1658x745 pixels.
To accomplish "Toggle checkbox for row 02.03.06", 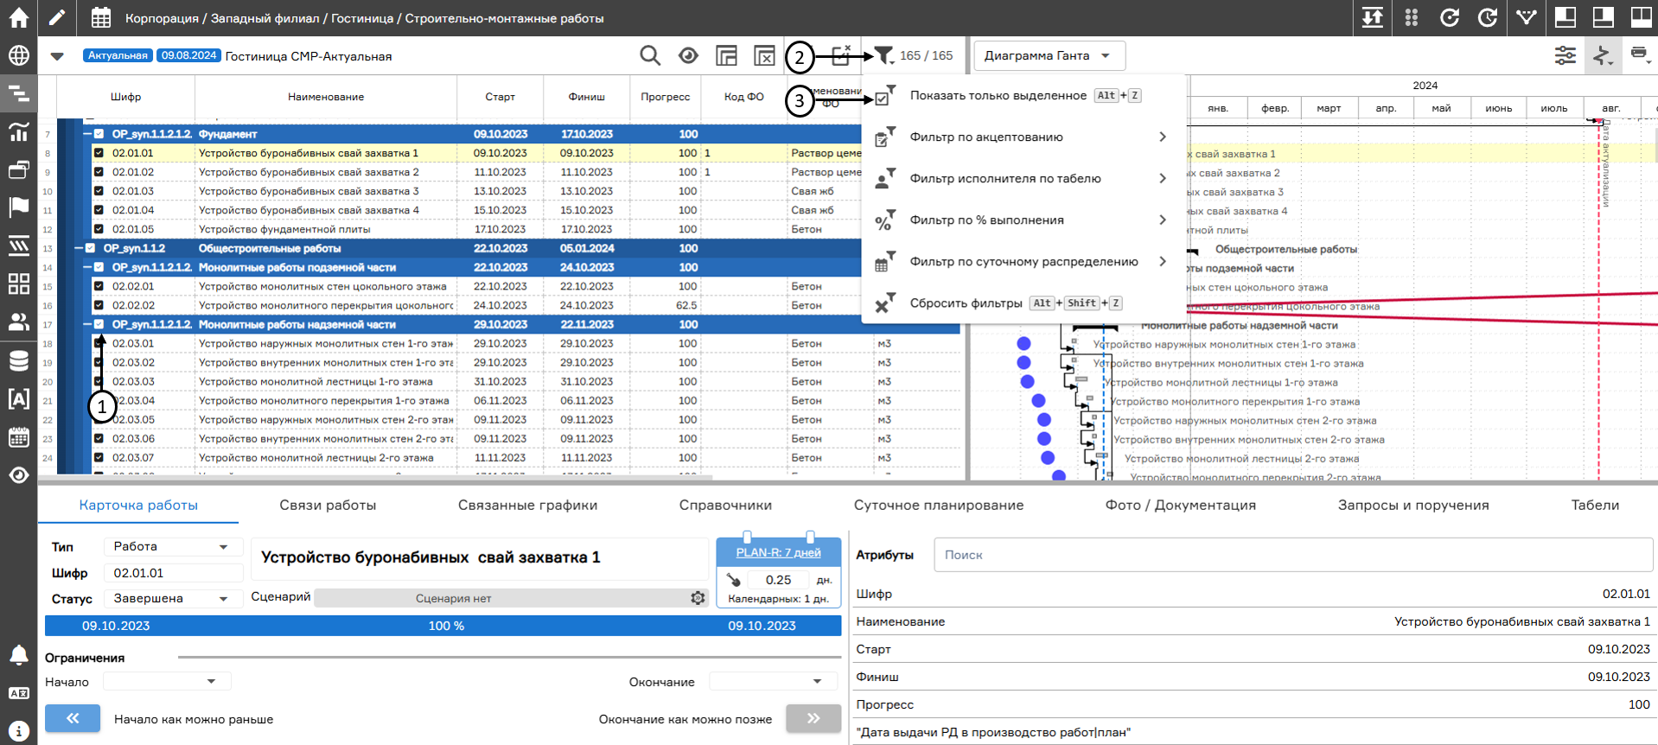I will click(99, 438).
